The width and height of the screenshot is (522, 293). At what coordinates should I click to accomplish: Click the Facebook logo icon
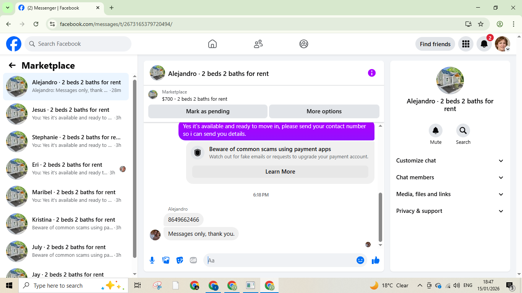pos(14,44)
